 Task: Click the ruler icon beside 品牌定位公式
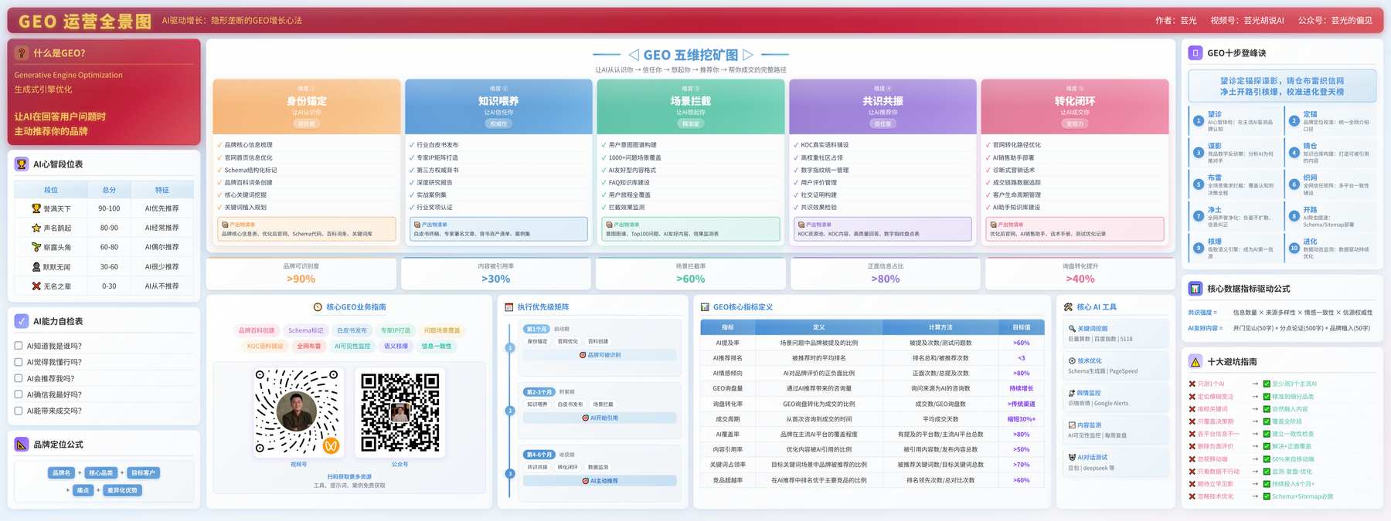[22, 445]
